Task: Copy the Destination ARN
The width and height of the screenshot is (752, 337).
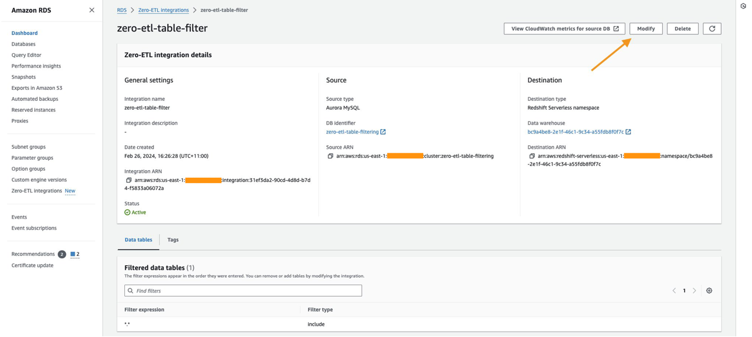Action: [532, 156]
